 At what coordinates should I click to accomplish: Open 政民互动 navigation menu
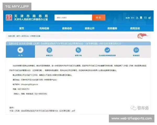pyautogui.click(x=135, y=28)
